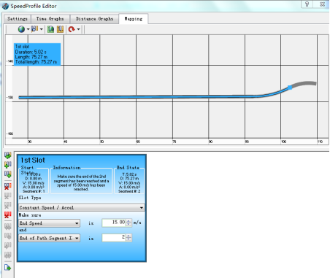Click the all-red delete slots icon
Viewport: 330px width, 278px height.
click(x=8, y=215)
